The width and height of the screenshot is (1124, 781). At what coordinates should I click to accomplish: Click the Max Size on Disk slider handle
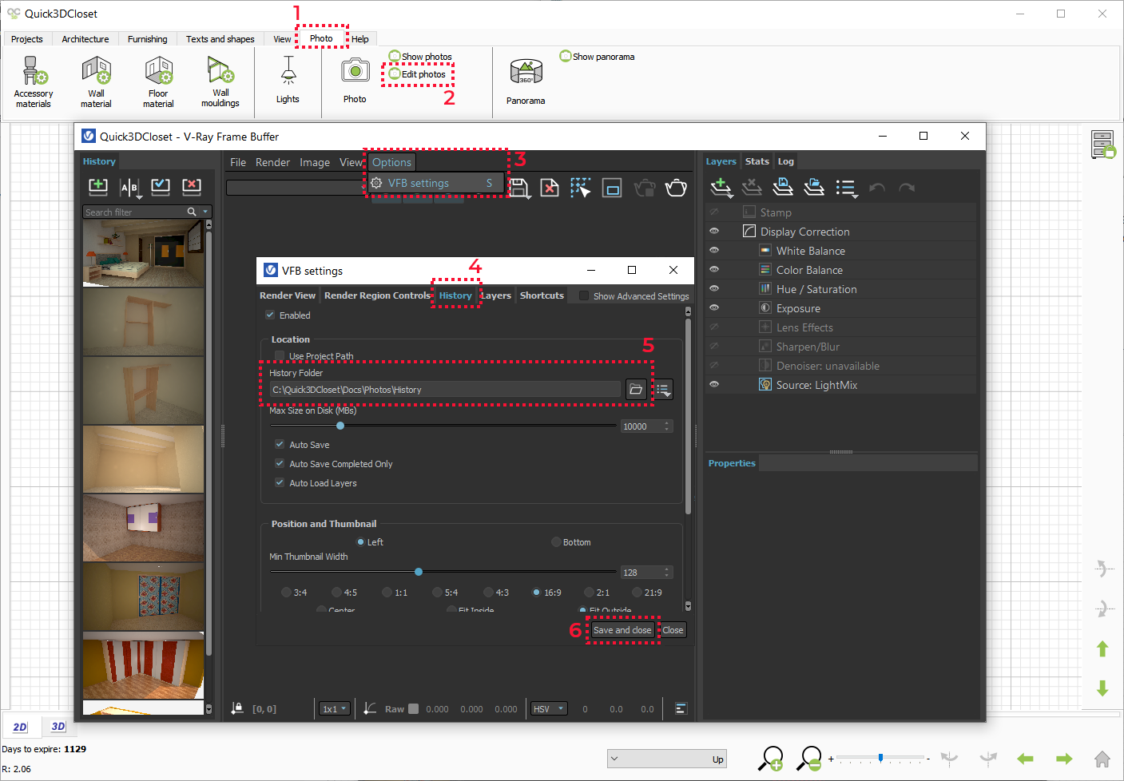(x=340, y=426)
